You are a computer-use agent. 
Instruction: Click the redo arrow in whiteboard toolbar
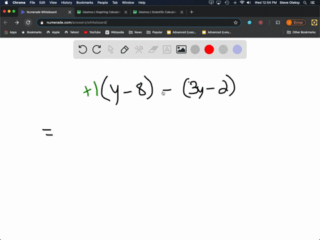[97, 49]
